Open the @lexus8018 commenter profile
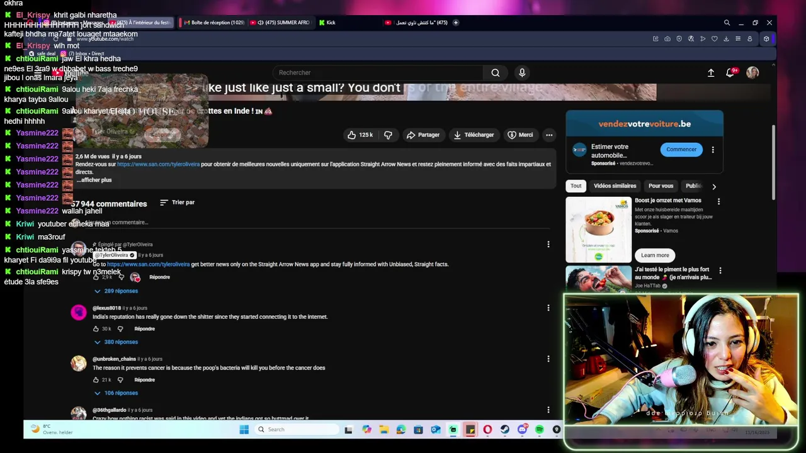Image resolution: width=806 pixels, height=453 pixels. [106, 308]
